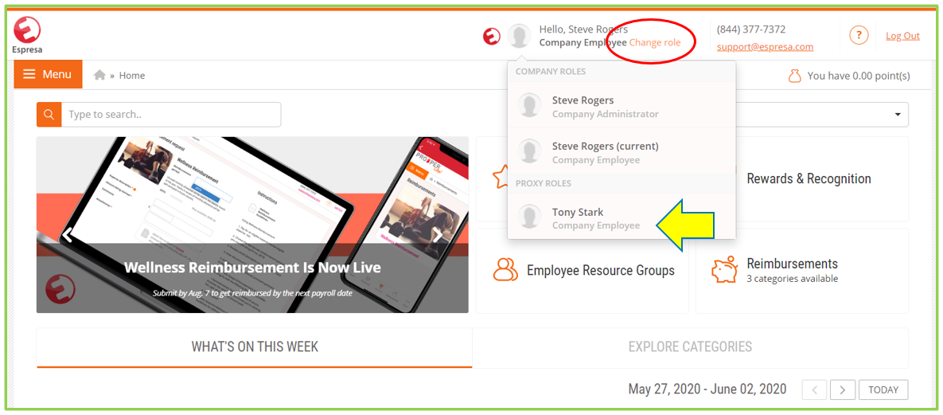Click the Employee Resource Groups people icon

tap(505, 270)
